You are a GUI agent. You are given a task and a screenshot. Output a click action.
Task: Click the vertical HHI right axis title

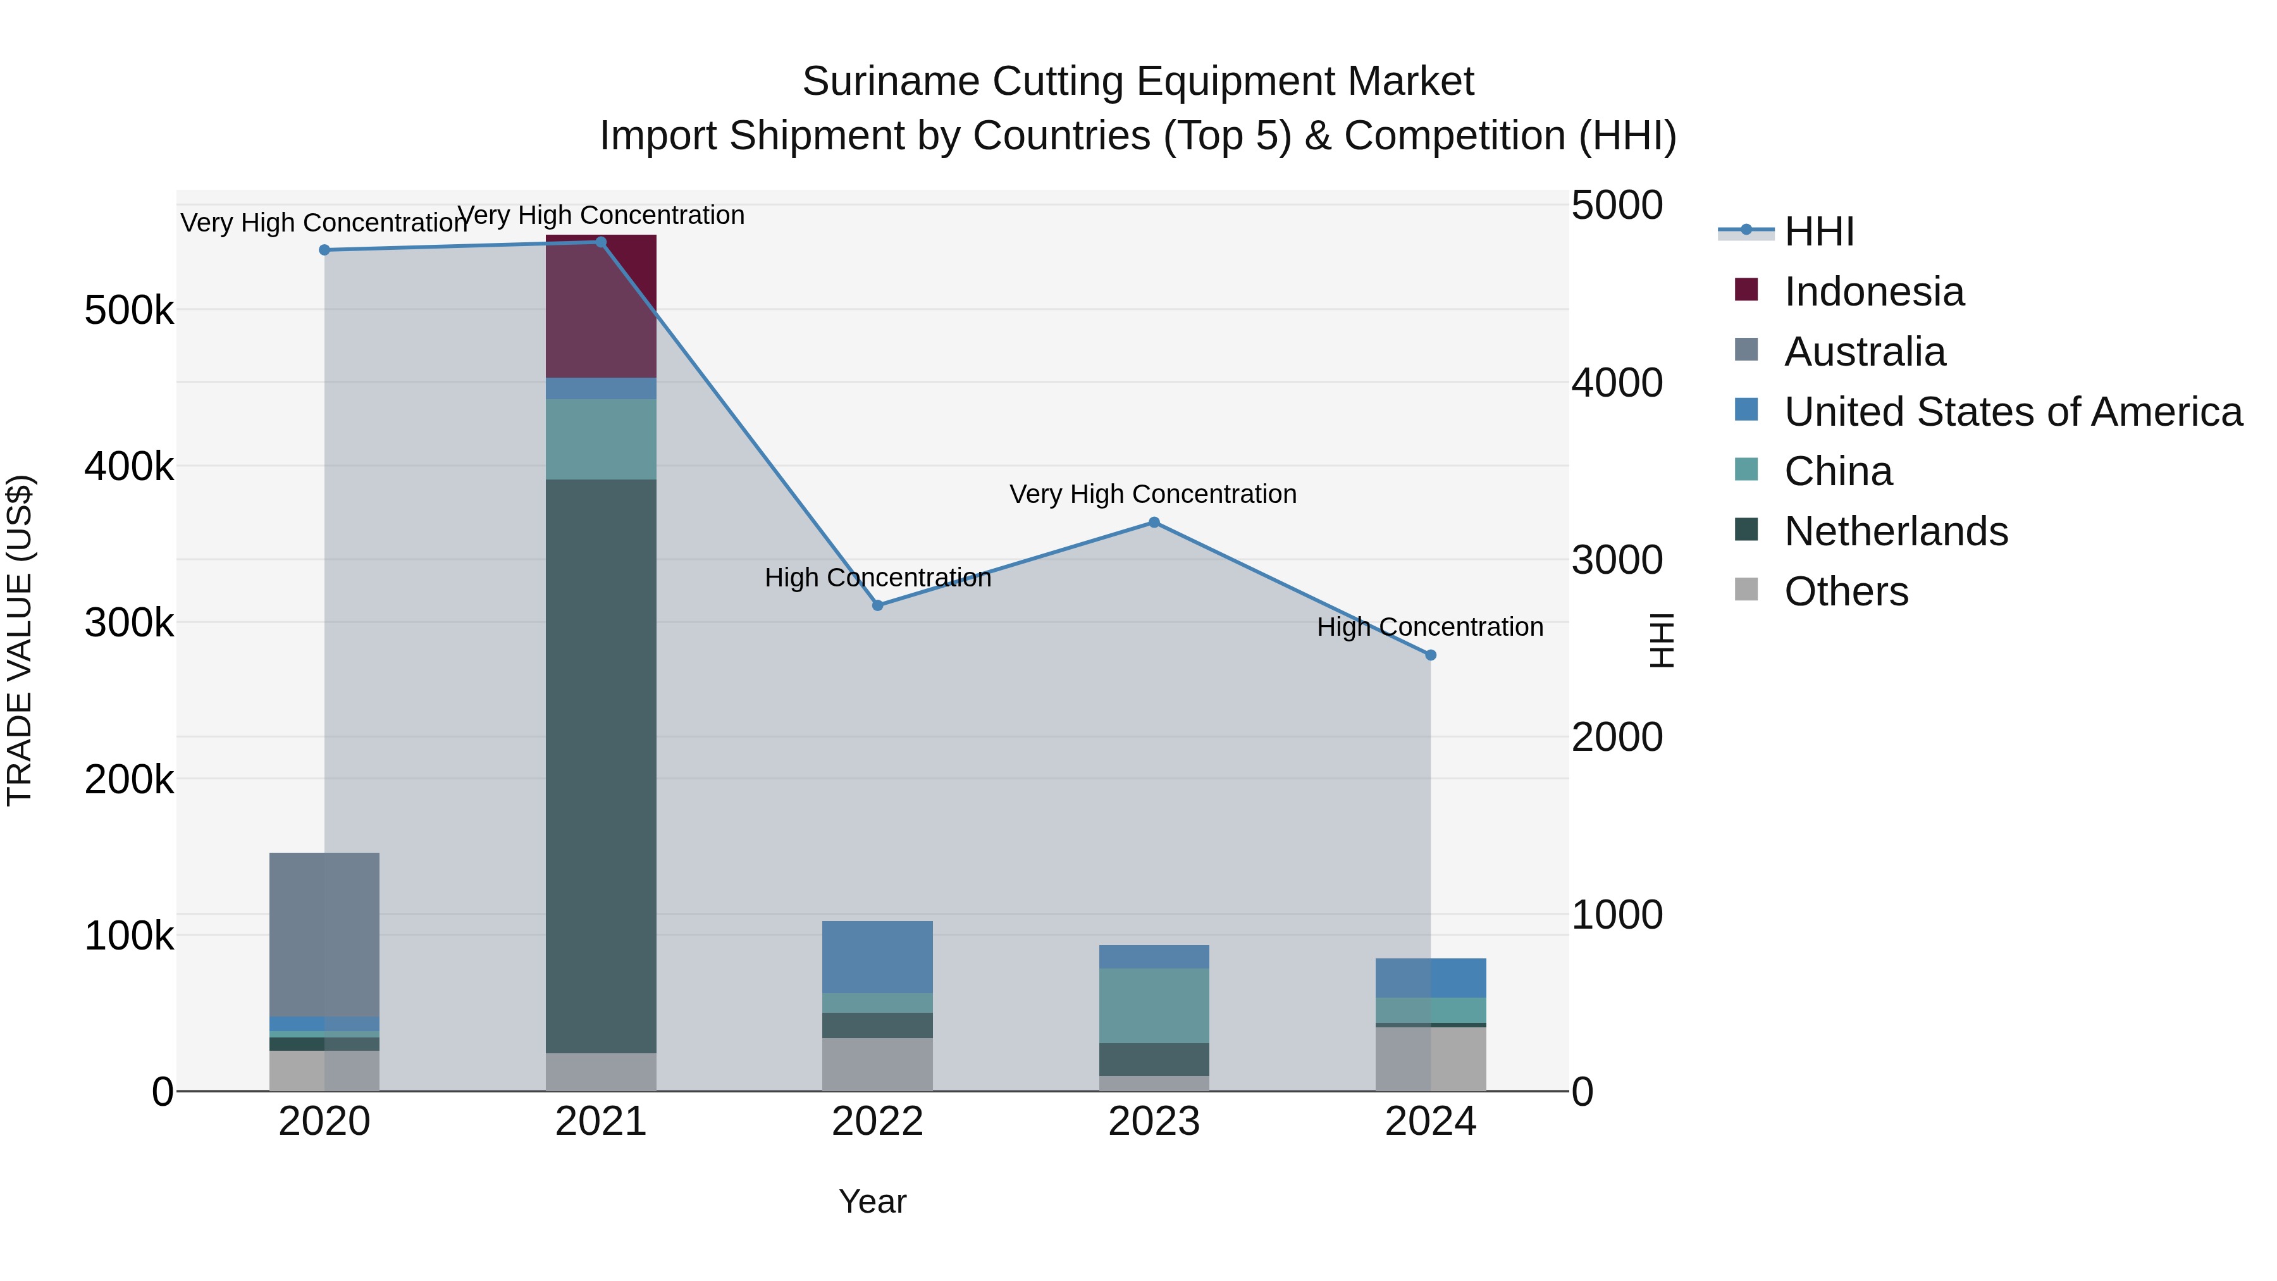(1663, 641)
